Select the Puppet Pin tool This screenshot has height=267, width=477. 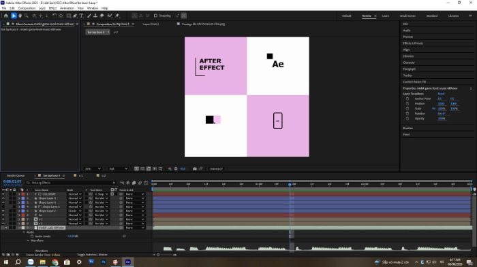[117, 16]
